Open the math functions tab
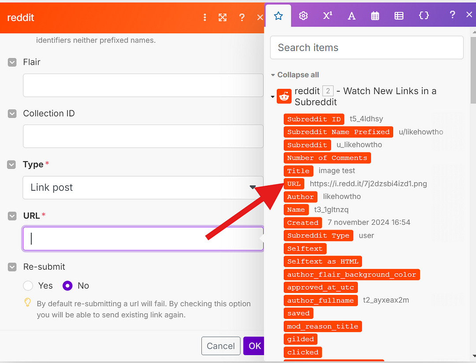476x363 pixels. point(327,15)
